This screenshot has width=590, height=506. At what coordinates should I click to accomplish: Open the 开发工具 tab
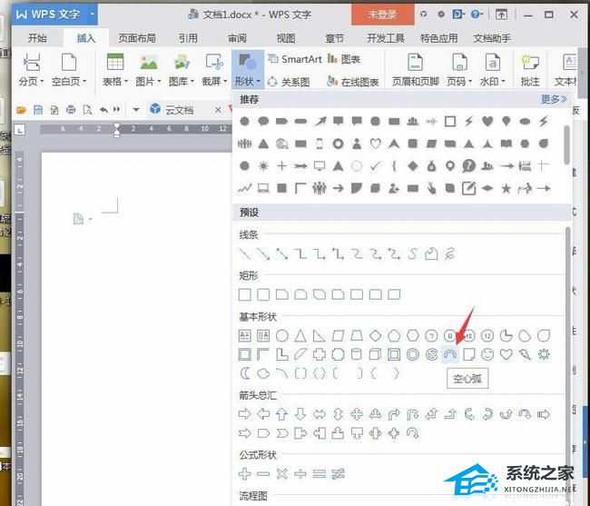tap(385, 38)
